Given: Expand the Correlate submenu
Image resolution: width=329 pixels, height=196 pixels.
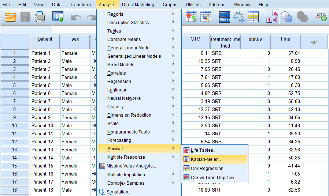Looking at the screenshot, I should click(139, 73).
